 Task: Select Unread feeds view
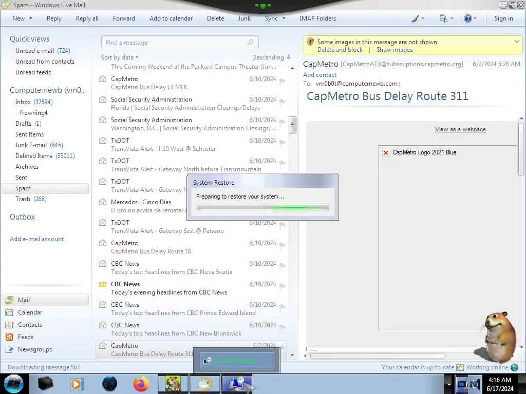click(33, 72)
